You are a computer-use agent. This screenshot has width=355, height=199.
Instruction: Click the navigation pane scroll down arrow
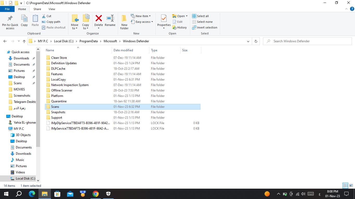(38, 180)
